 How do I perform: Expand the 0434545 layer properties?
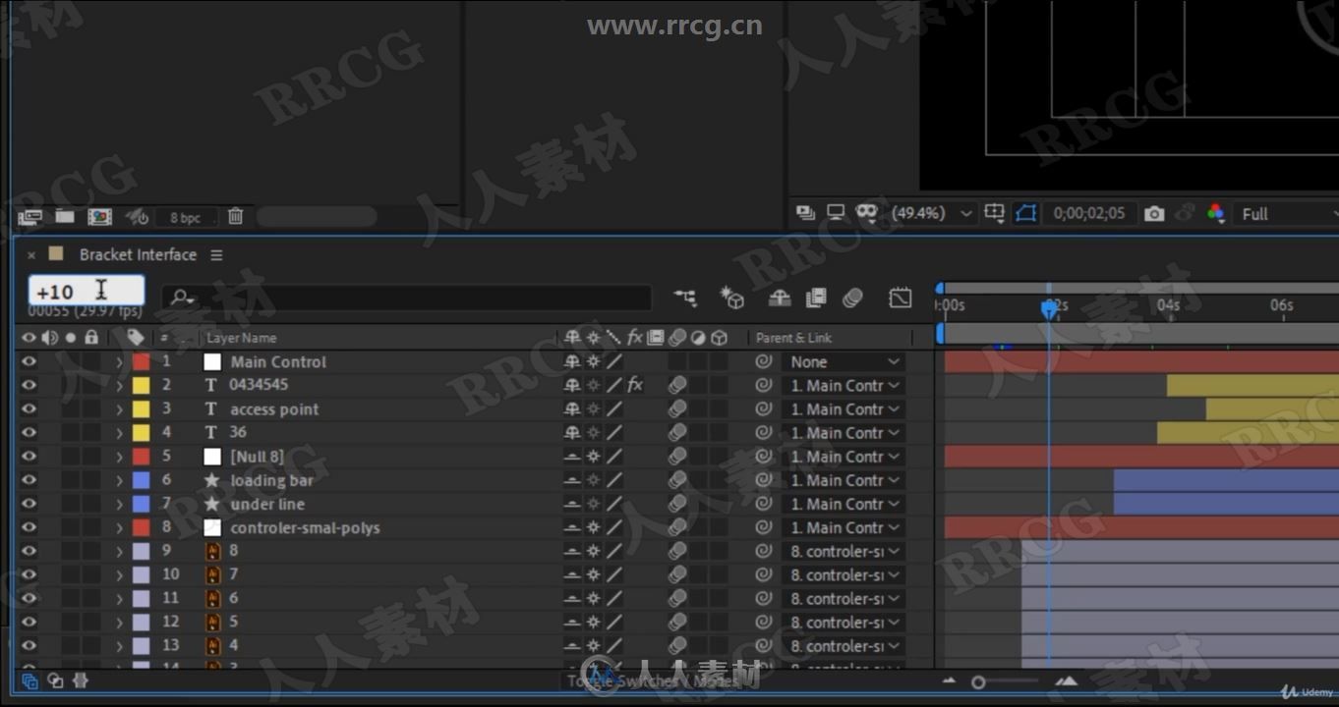click(120, 385)
